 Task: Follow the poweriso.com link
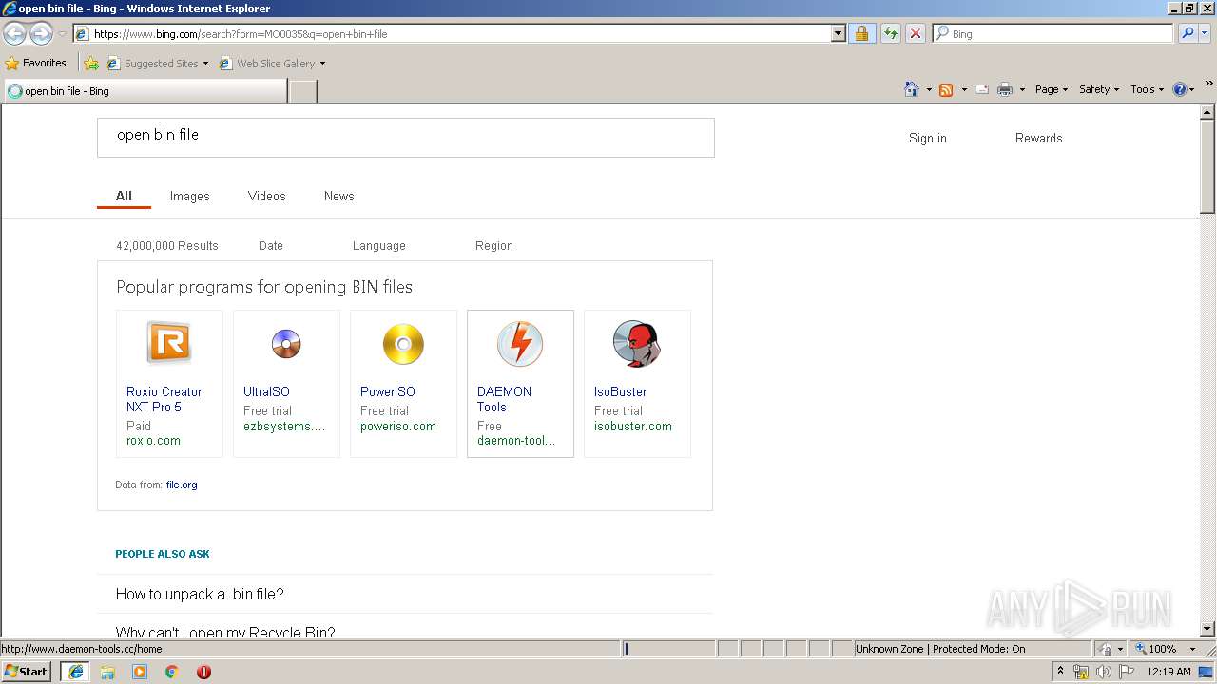pyautogui.click(x=397, y=426)
